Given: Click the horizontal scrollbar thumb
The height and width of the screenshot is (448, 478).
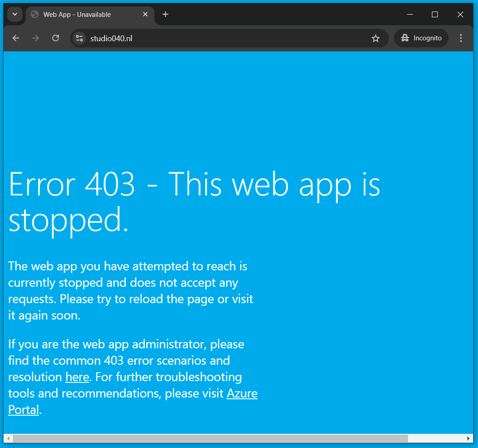Looking at the screenshot, I should click(210, 438).
